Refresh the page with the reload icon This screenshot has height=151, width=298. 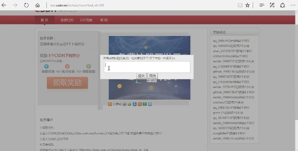pos(26,5)
